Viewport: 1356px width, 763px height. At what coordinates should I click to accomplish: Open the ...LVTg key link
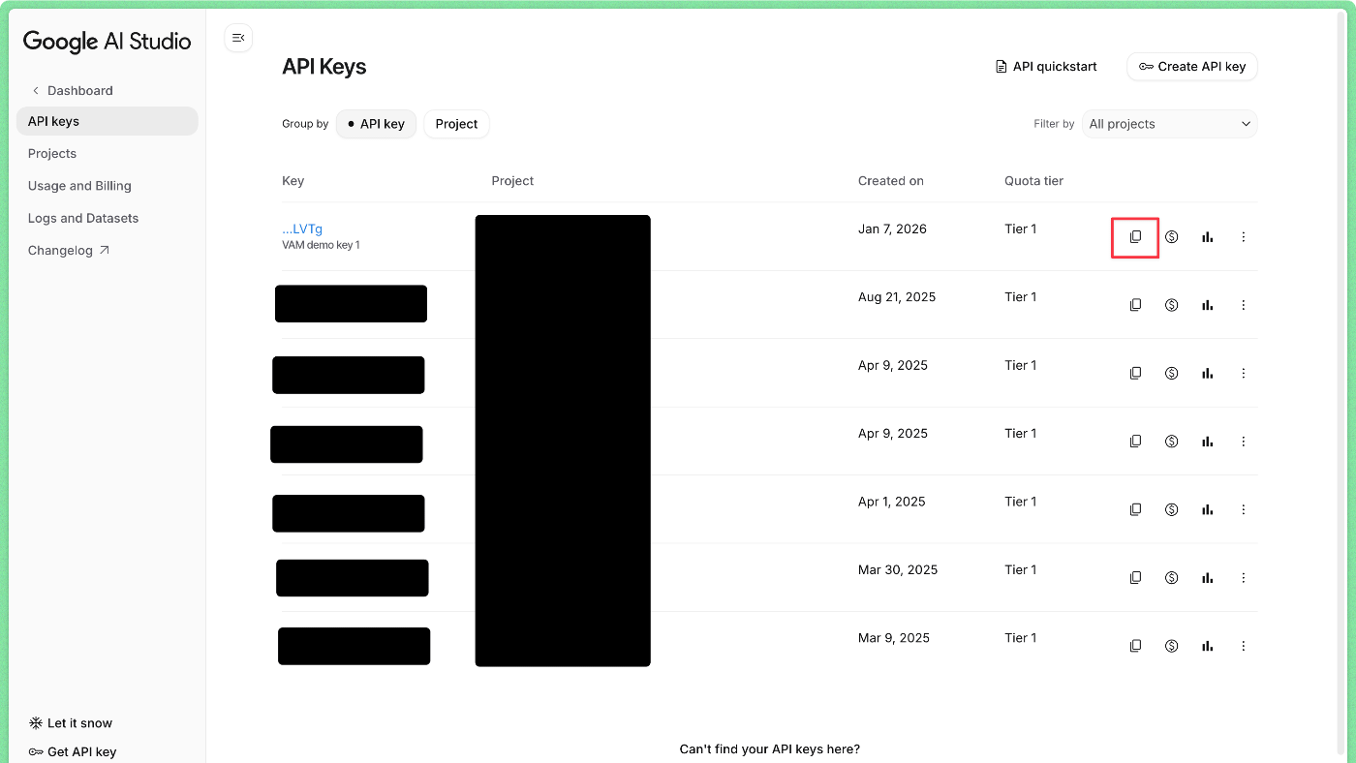coord(301,229)
